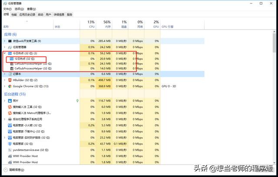The image size is (278, 177).
Task: Click the yundetectservice.exe icon
Action: click(x=10, y=150)
